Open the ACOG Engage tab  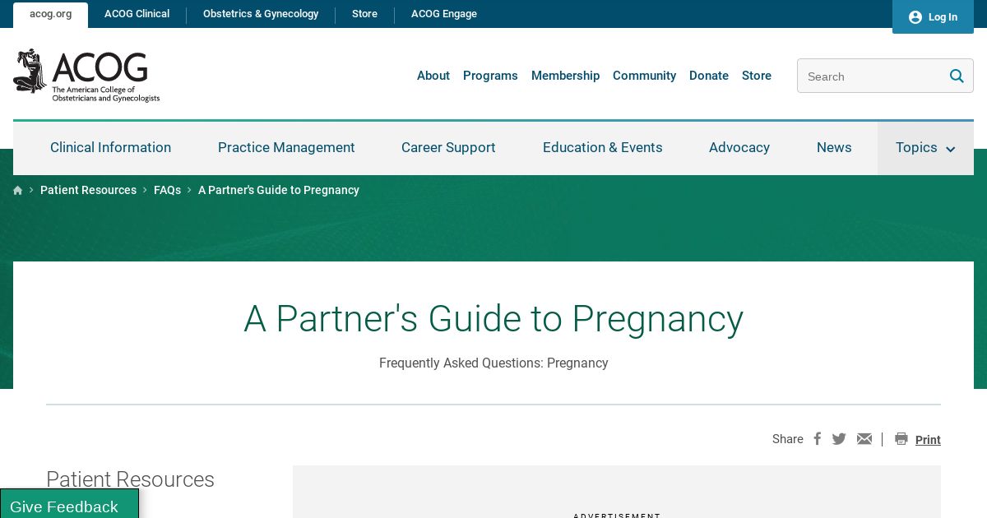pos(444,14)
